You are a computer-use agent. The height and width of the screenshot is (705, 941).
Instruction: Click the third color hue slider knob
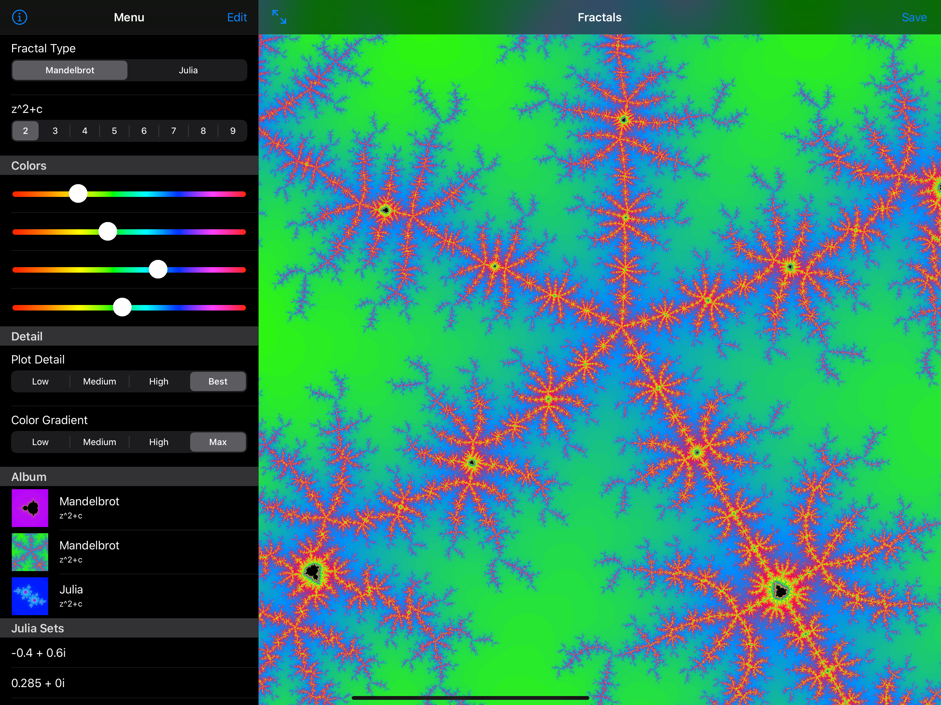158,270
